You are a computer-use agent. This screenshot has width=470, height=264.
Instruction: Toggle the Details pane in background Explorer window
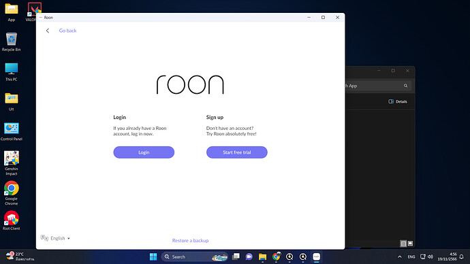[398, 101]
